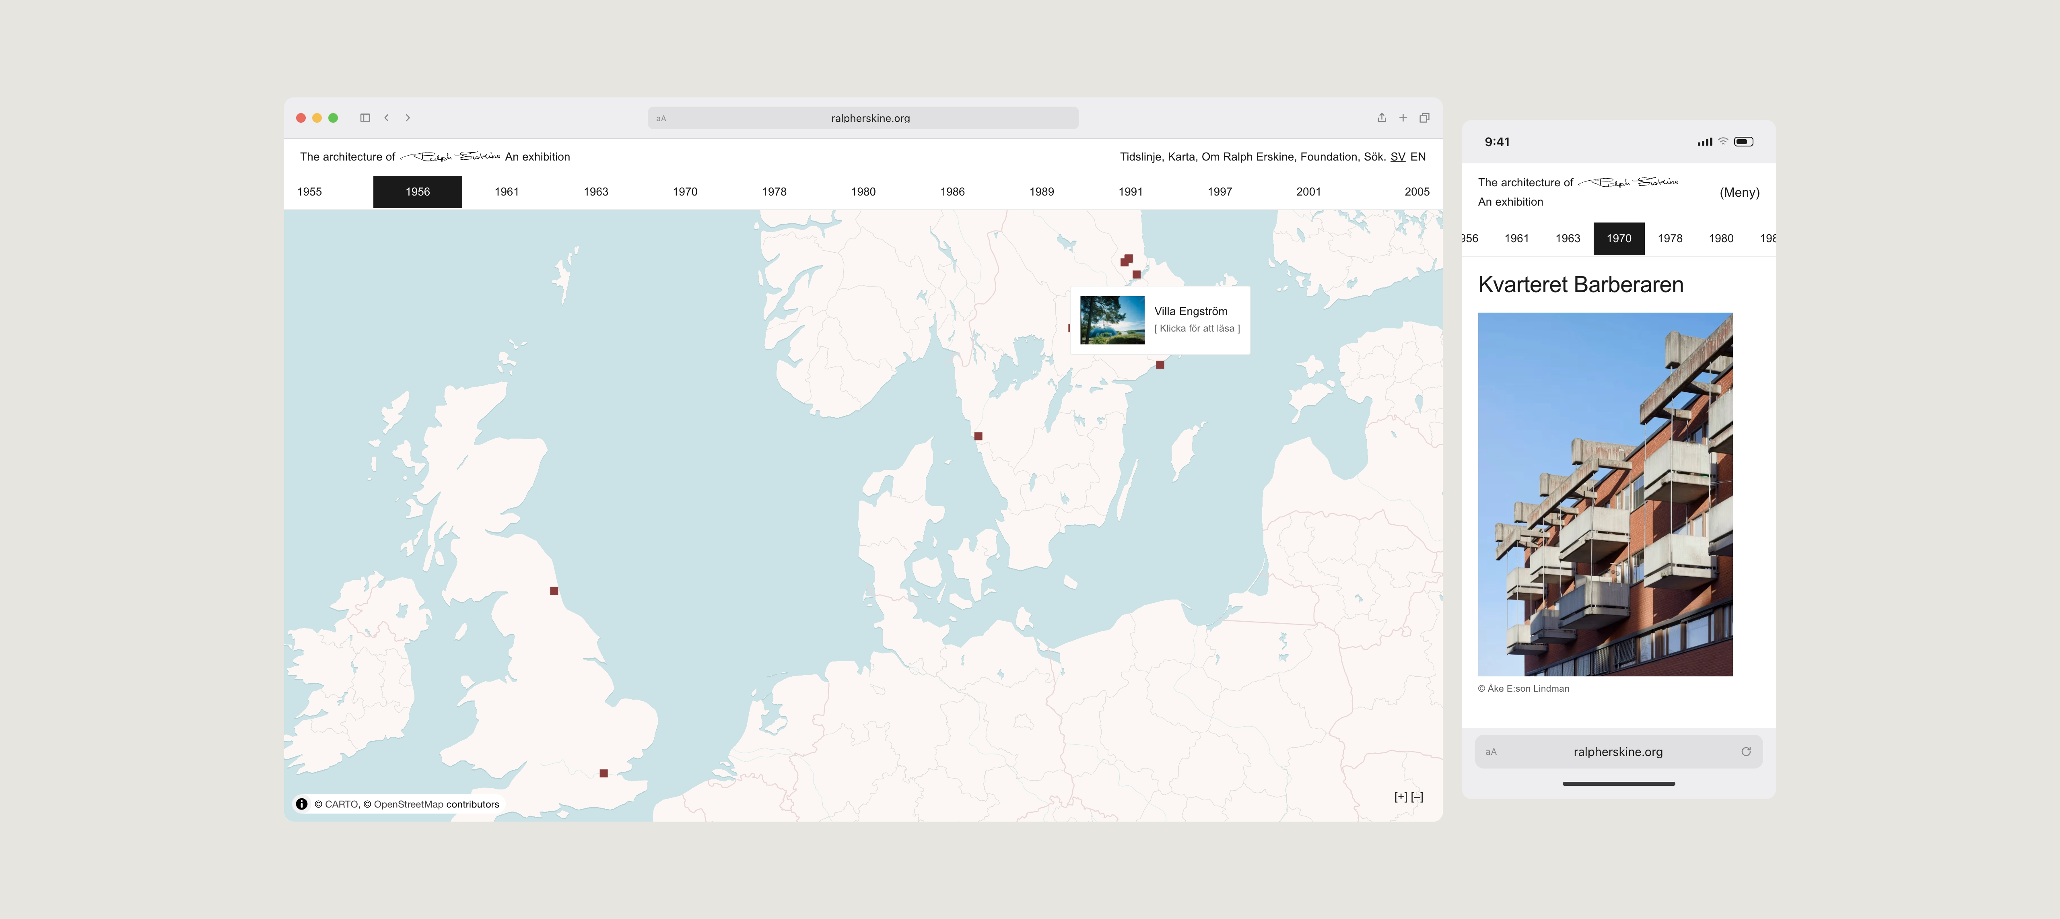
Task: Select 1961 in mobile timeline
Action: coord(1516,238)
